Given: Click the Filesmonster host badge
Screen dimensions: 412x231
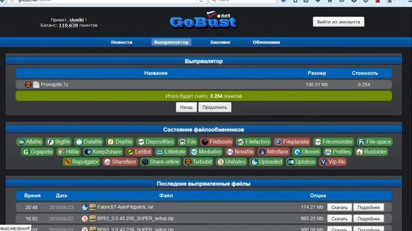Looking at the screenshot, I should 333,142.
